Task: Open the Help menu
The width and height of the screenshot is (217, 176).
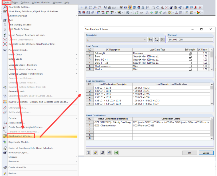Action: click(67, 2)
